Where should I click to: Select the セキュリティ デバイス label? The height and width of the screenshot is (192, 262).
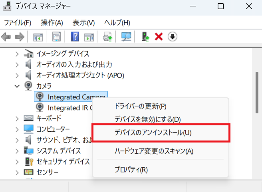63,161
